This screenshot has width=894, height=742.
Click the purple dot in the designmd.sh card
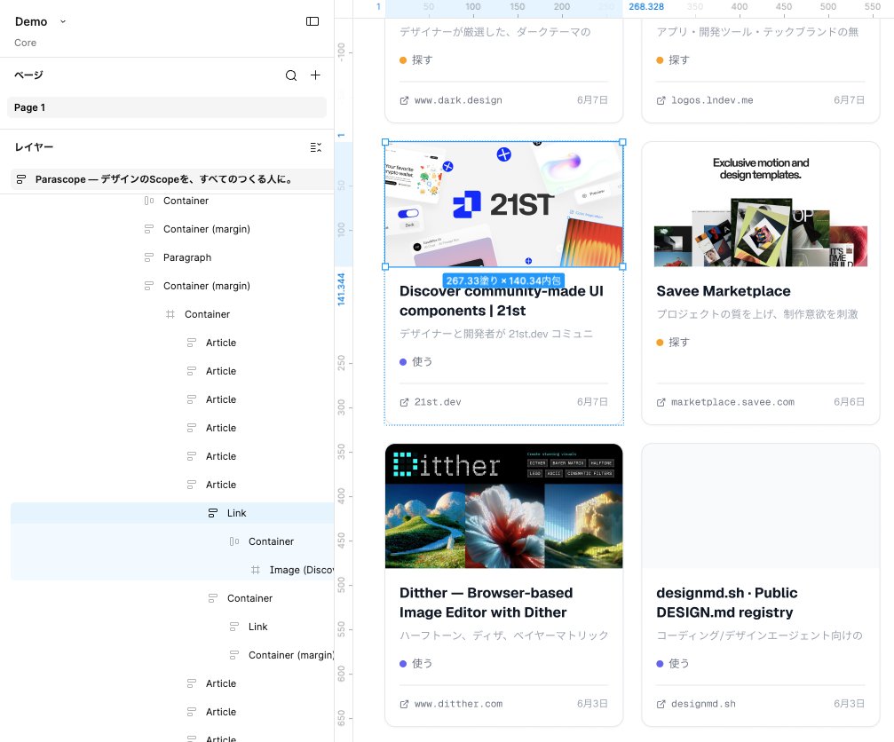click(660, 664)
